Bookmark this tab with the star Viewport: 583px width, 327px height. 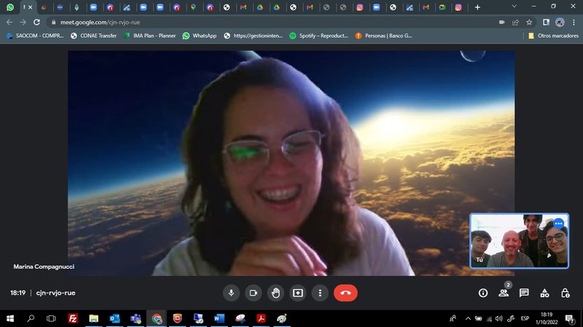coord(529,23)
